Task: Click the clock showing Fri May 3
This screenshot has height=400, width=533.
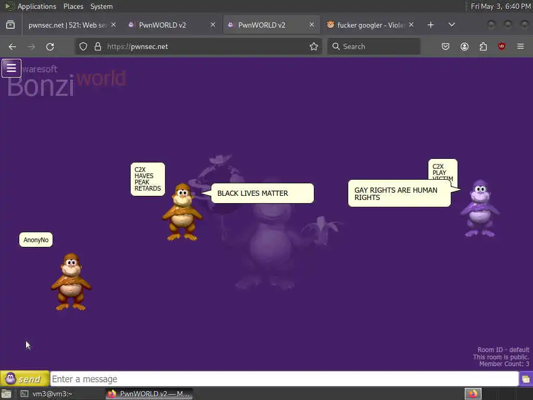Action: pos(500,6)
